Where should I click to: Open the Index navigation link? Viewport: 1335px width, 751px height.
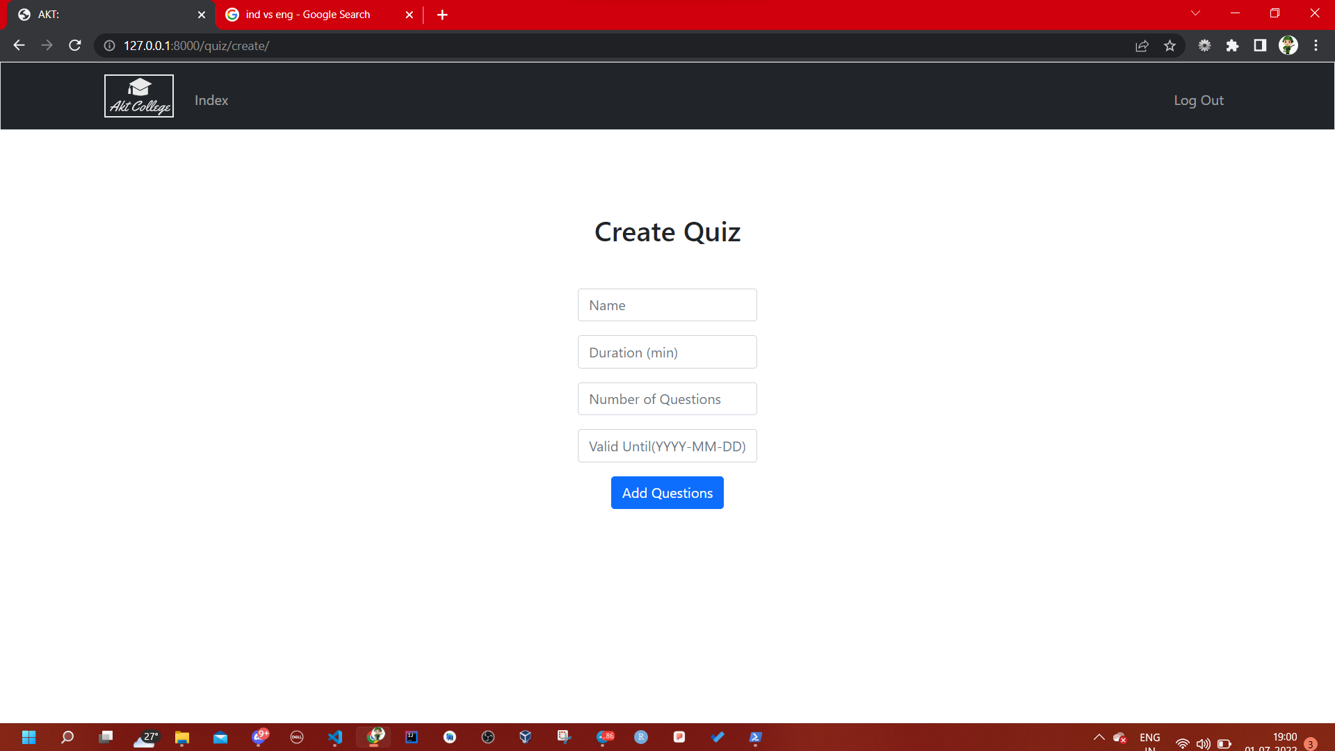point(211,100)
